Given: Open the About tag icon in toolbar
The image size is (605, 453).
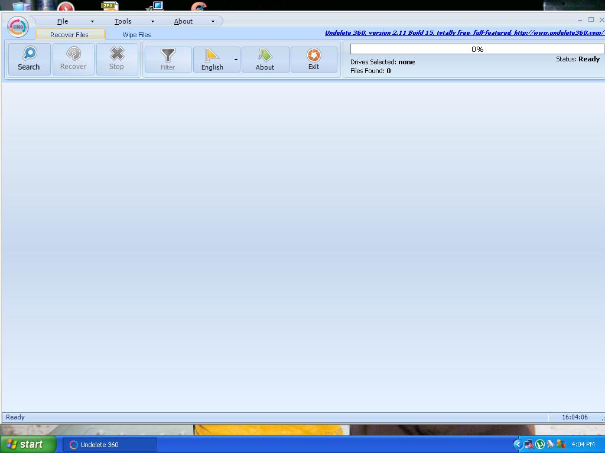Looking at the screenshot, I should pyautogui.click(x=265, y=60).
